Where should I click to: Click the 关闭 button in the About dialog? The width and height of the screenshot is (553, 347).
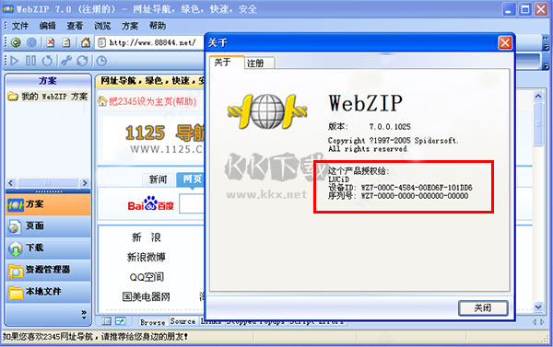483,308
